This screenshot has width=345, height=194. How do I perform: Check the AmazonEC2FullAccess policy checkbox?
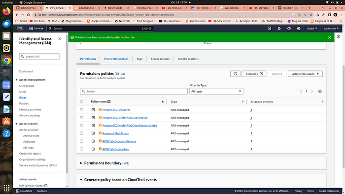[x=81, y=110]
